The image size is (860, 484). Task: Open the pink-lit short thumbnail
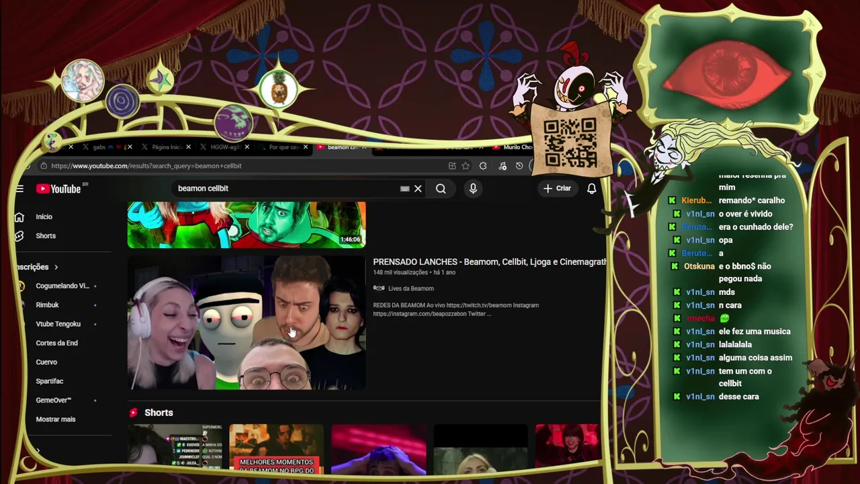tap(378, 449)
